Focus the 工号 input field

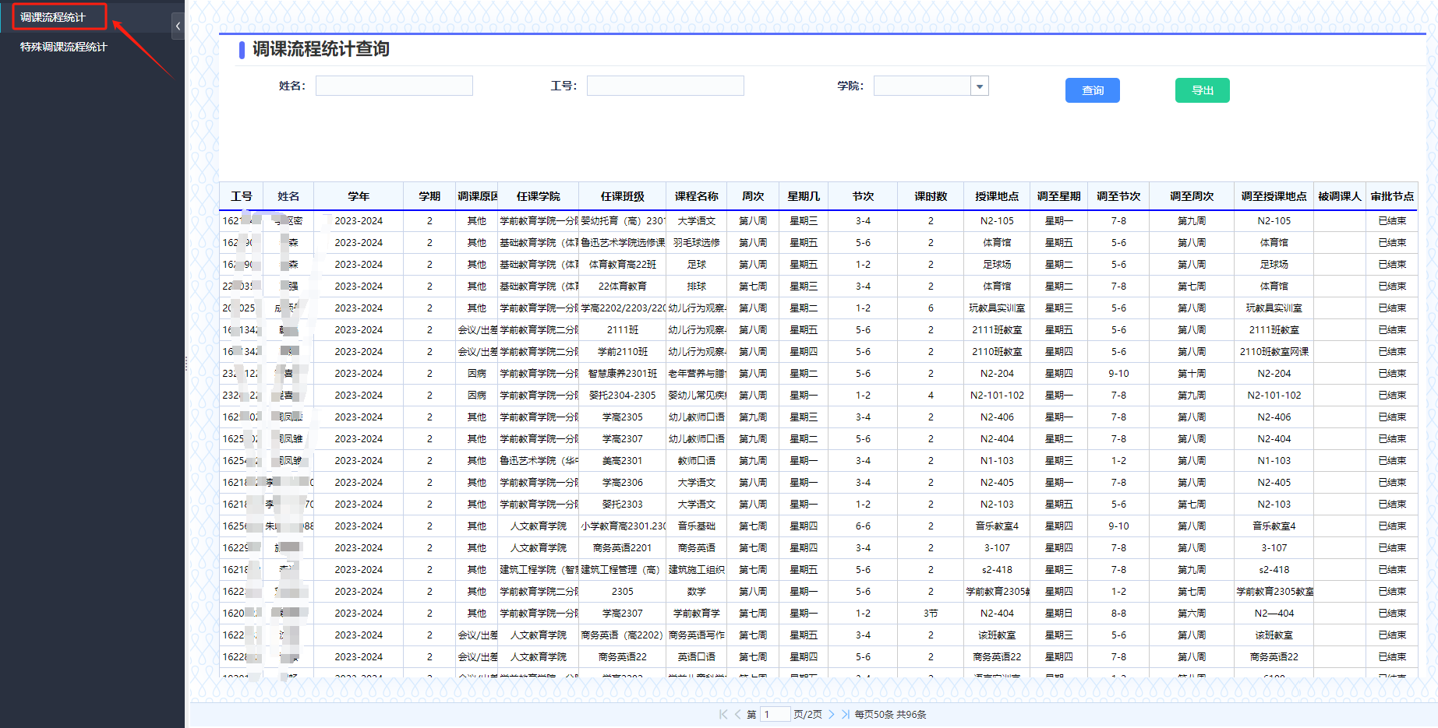[665, 86]
